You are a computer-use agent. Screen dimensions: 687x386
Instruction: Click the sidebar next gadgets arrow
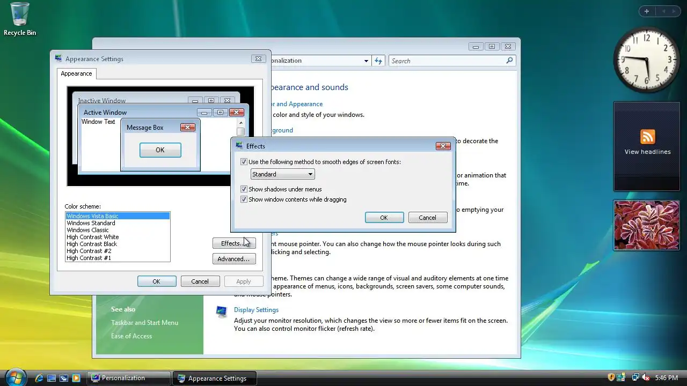pyautogui.click(x=674, y=11)
